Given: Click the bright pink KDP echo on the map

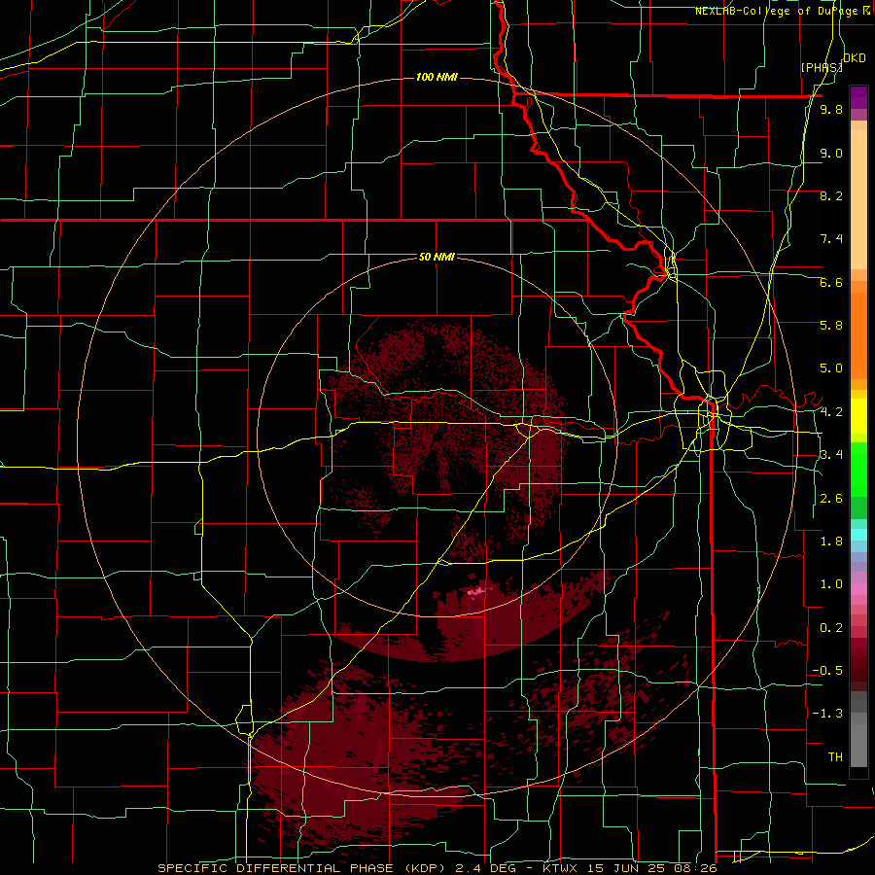Looking at the screenshot, I should tap(475, 591).
